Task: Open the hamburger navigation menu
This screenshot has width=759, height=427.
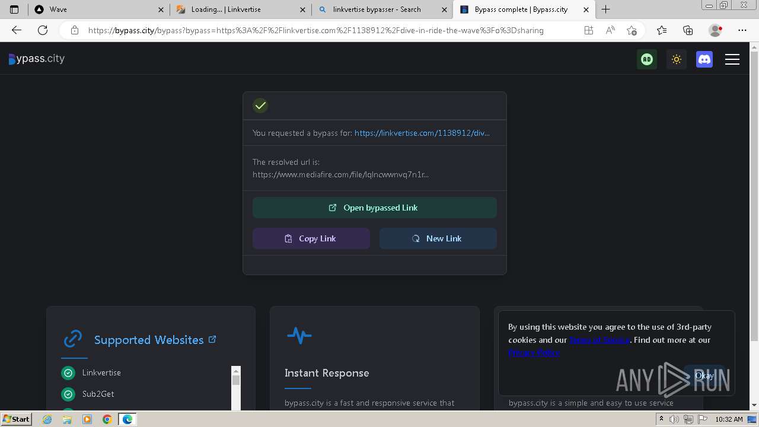Action: (732, 59)
